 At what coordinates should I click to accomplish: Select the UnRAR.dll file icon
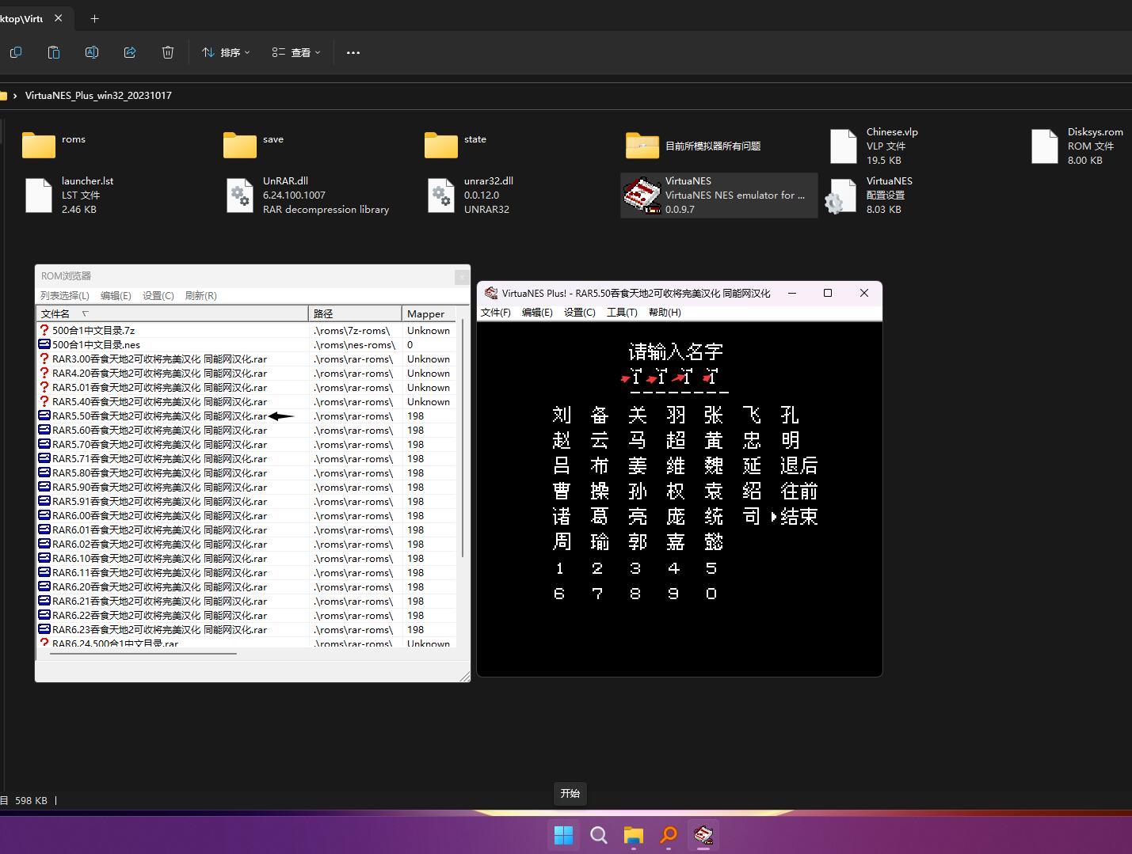[240, 195]
